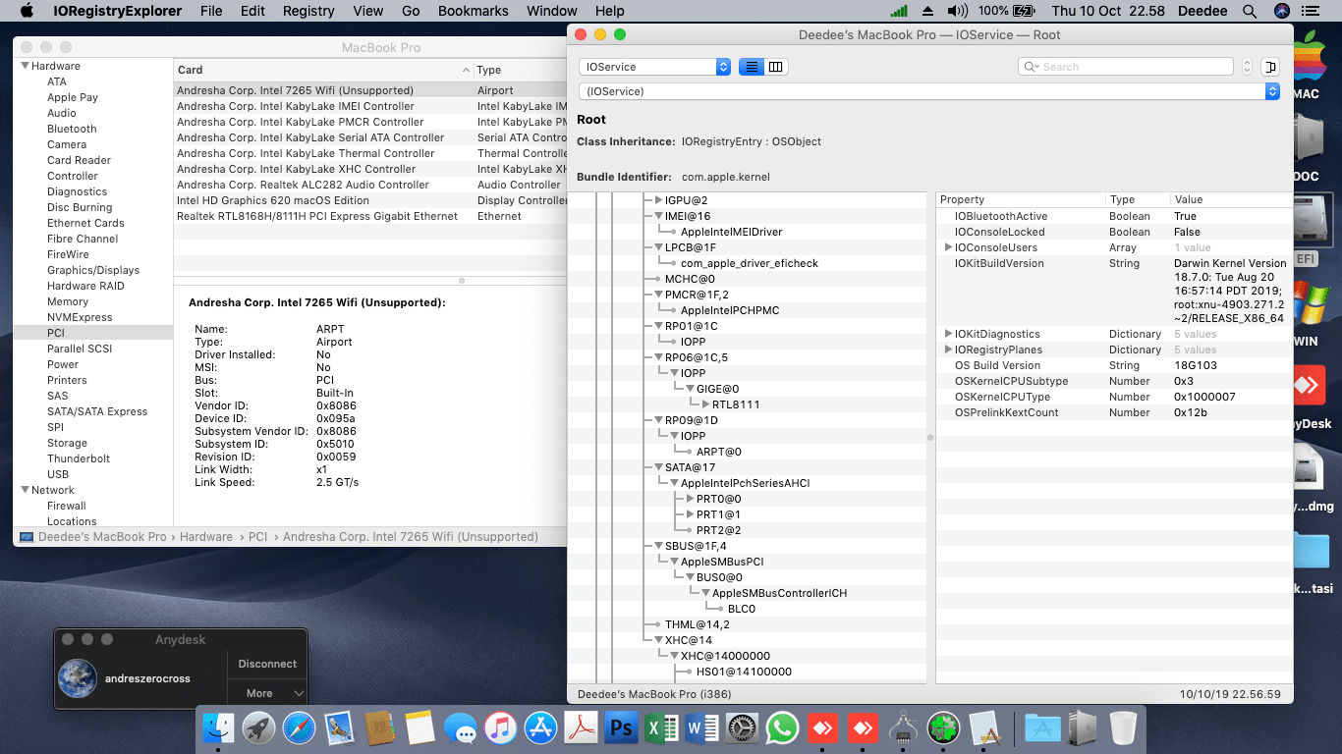Viewport: 1342px width, 754px height.
Task: Open the Apple menu
Action: pos(27,11)
